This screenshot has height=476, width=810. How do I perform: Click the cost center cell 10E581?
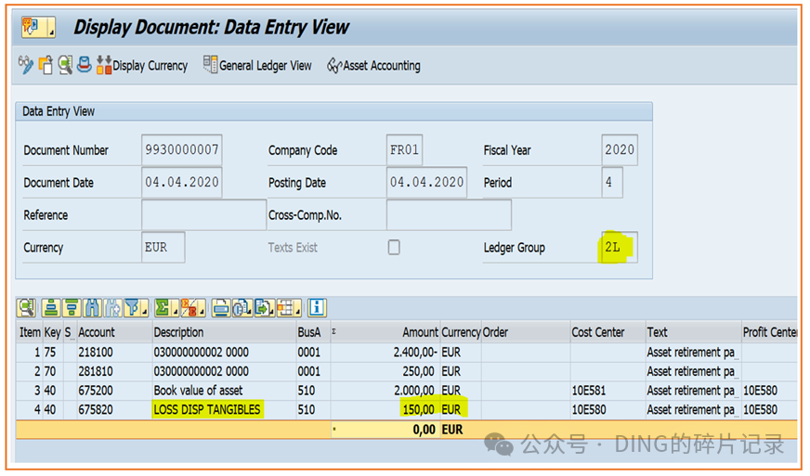tap(608, 391)
